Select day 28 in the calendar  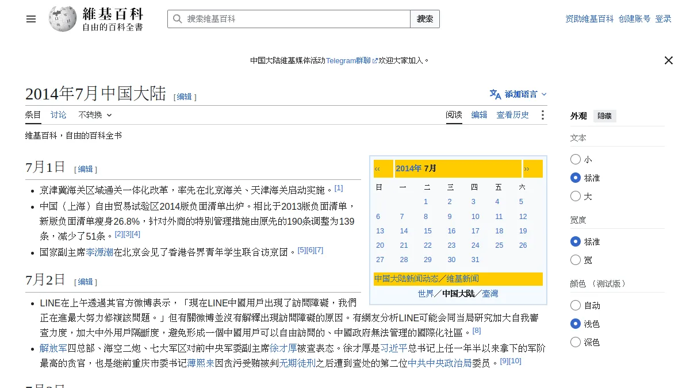click(404, 260)
